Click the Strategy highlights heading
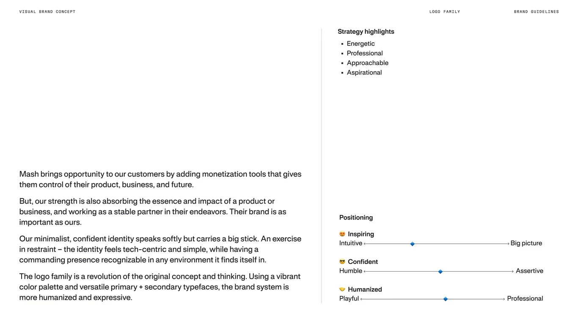The height and width of the screenshot is (325, 578). coord(366,32)
